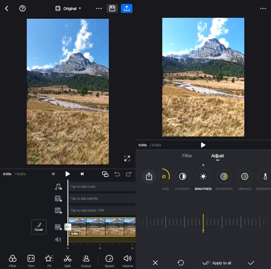
Task: Tap Apply to all
Action: point(217,263)
